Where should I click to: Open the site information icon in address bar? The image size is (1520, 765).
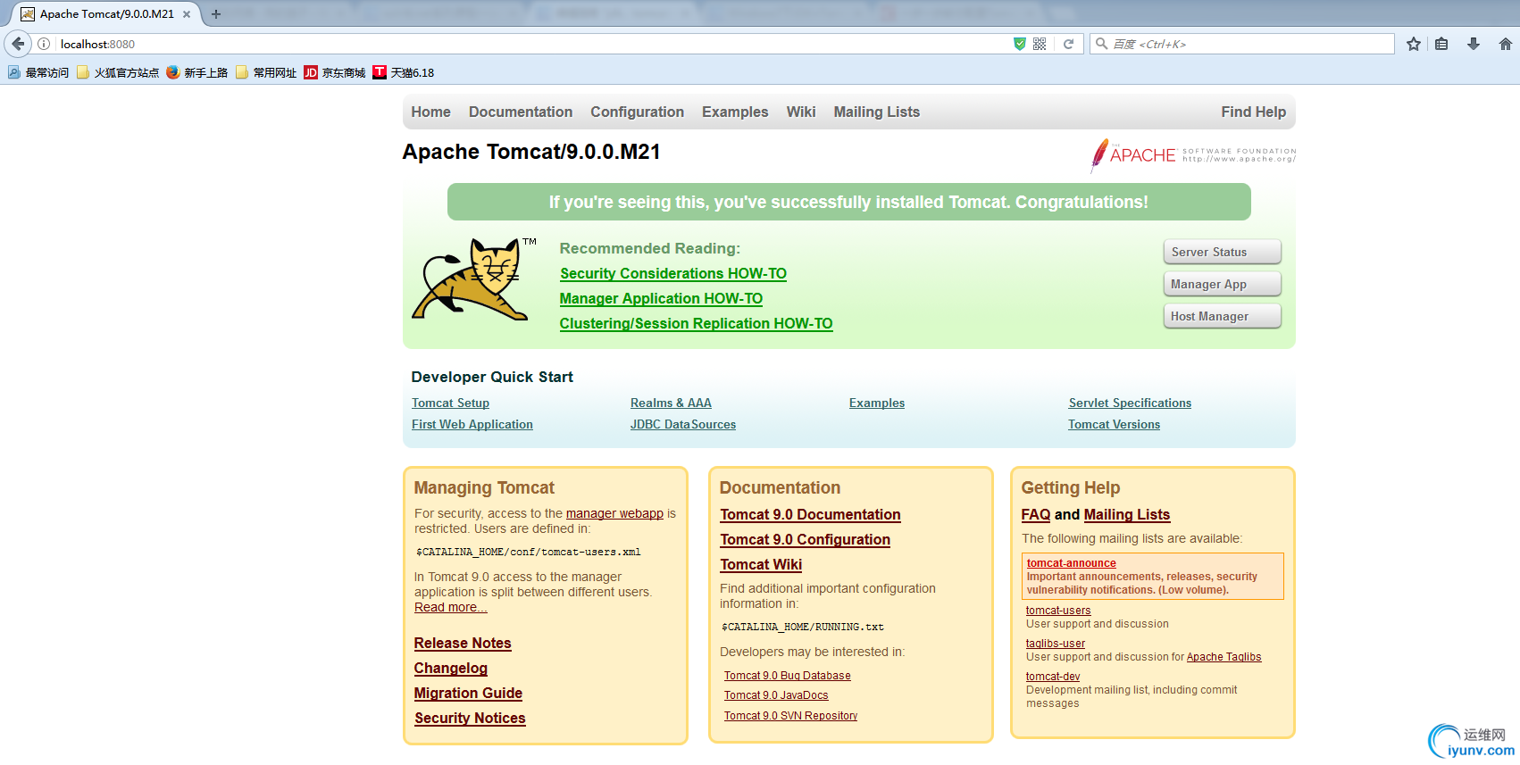point(44,44)
